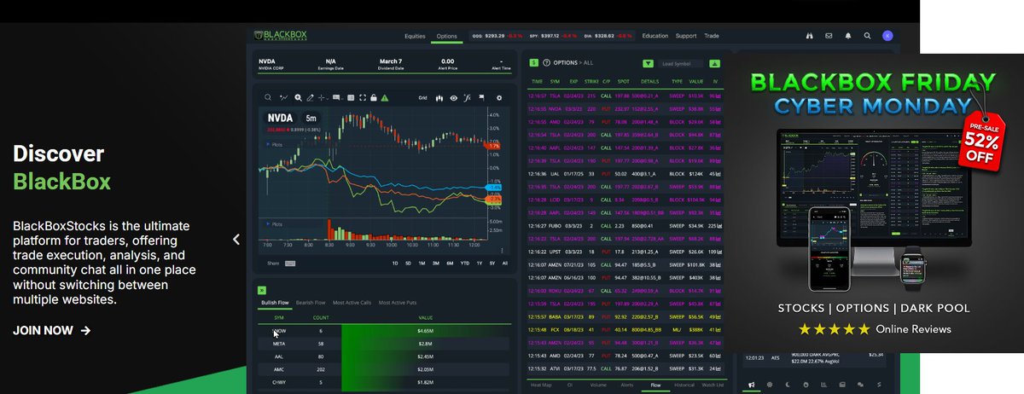Switch to the Options tab
This screenshot has width=1024, height=394.
point(446,36)
